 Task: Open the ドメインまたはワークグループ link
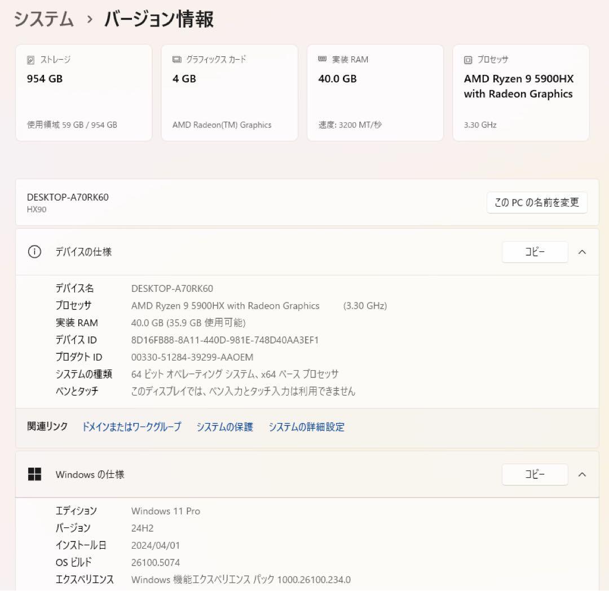click(x=131, y=427)
